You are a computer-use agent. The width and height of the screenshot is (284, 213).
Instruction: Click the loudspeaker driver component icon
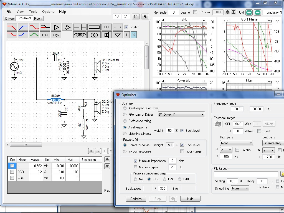pyautogui.click(x=106, y=35)
